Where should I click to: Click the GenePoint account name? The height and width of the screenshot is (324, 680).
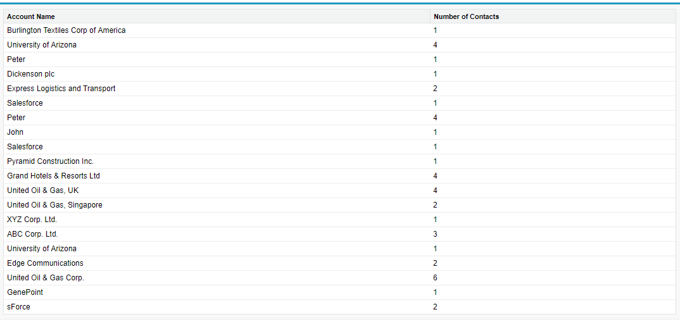(25, 292)
